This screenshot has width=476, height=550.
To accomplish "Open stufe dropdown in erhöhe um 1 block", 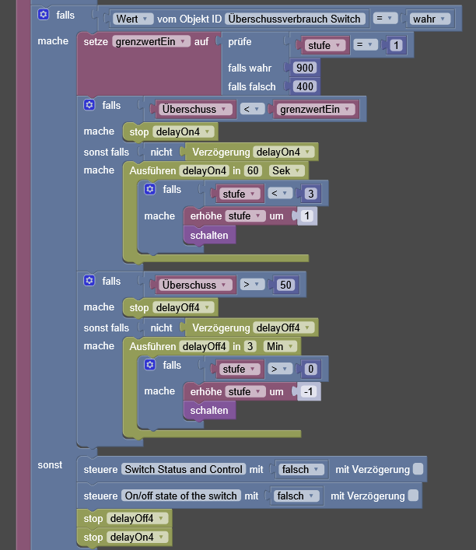I will coord(245,215).
